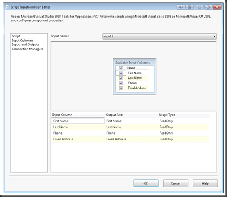Screen dimensions: 227x197
Task: Open the Inputs and Outputs page
Action: [x=25, y=44]
